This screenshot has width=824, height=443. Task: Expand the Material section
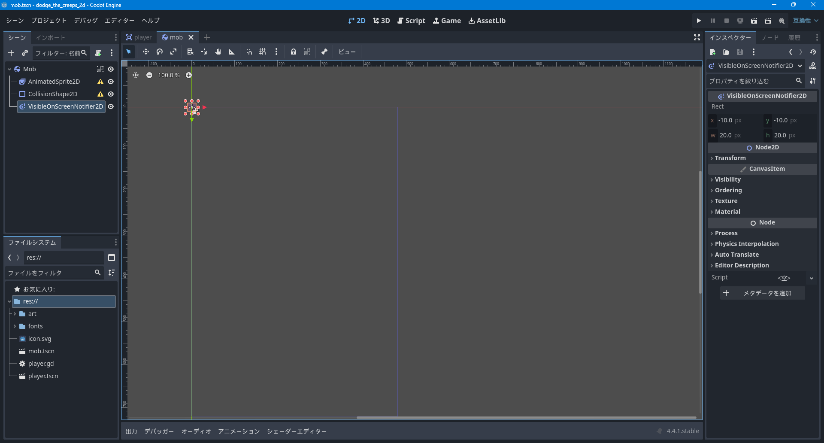(763, 212)
